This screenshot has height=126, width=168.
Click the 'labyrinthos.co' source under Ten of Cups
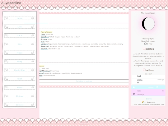point(54,49)
